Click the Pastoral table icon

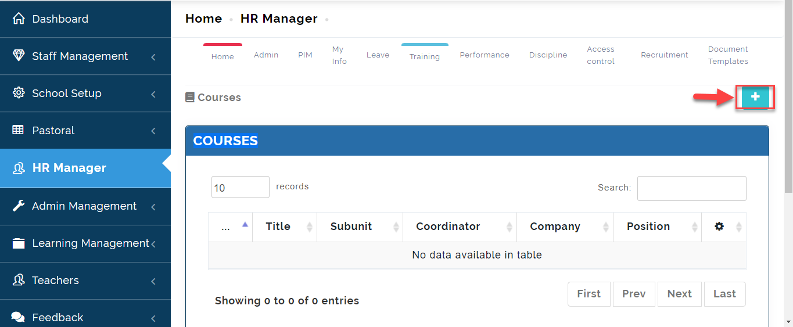pos(19,130)
